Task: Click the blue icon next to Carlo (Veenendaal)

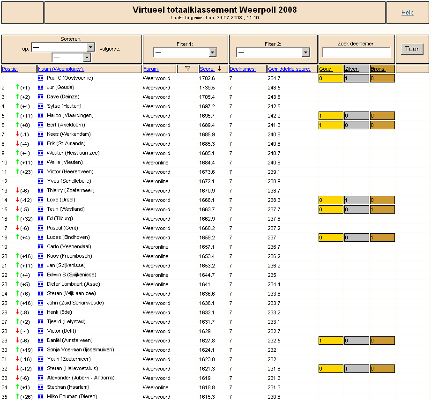Action: (x=40, y=246)
